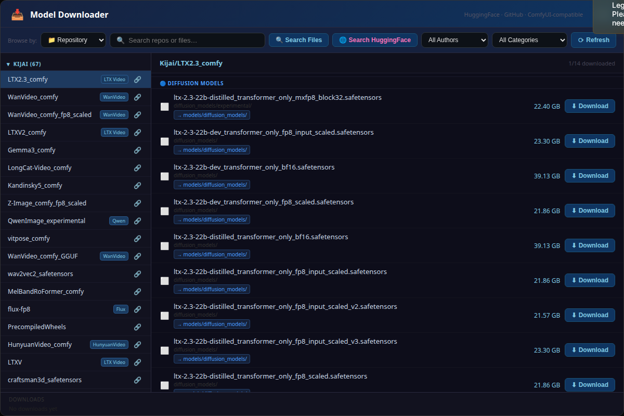This screenshot has height=416, width=624.
Task: Click the Search HuggingFace button
Action: [374, 40]
